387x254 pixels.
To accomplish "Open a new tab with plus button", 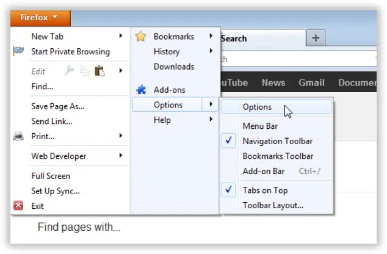I will point(316,38).
